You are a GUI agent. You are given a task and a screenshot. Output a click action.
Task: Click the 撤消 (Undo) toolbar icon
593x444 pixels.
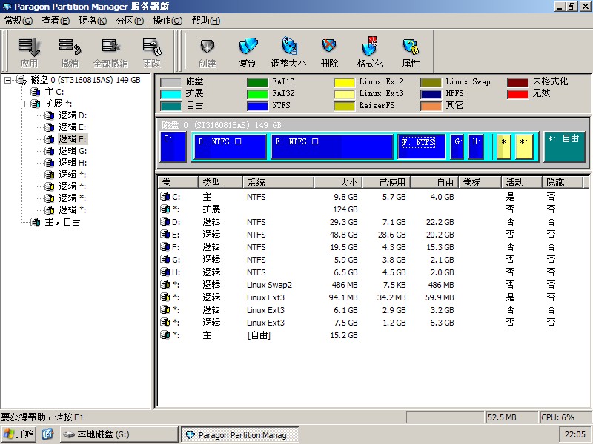coord(70,47)
